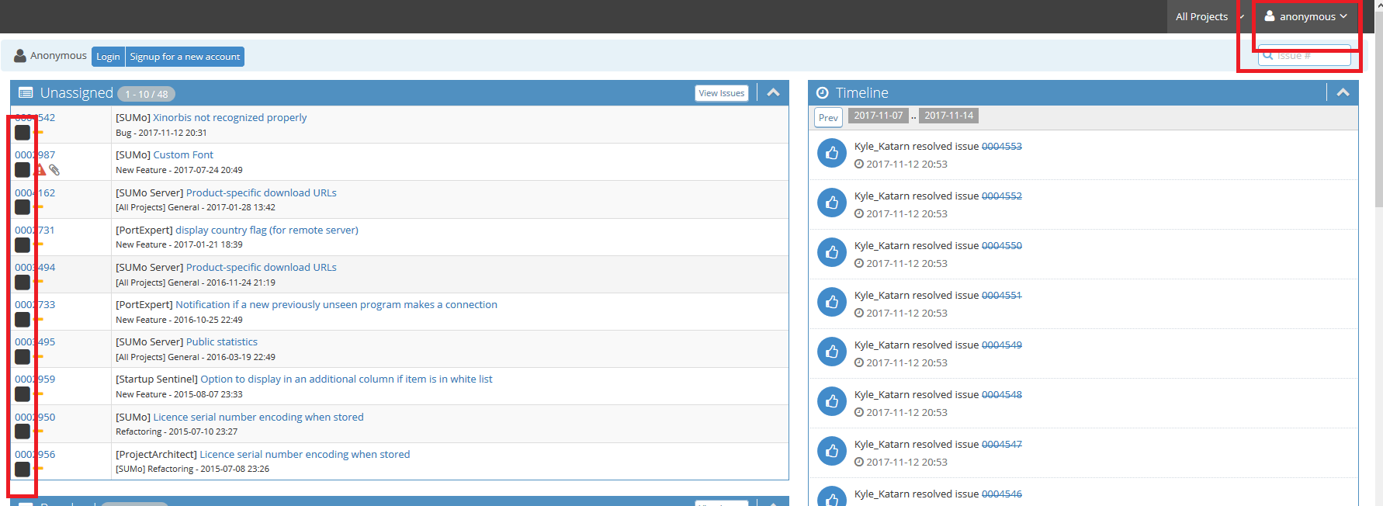Viewport: 1383px width, 506px height.
Task: Collapse the Timeline panel
Action: point(1343,92)
